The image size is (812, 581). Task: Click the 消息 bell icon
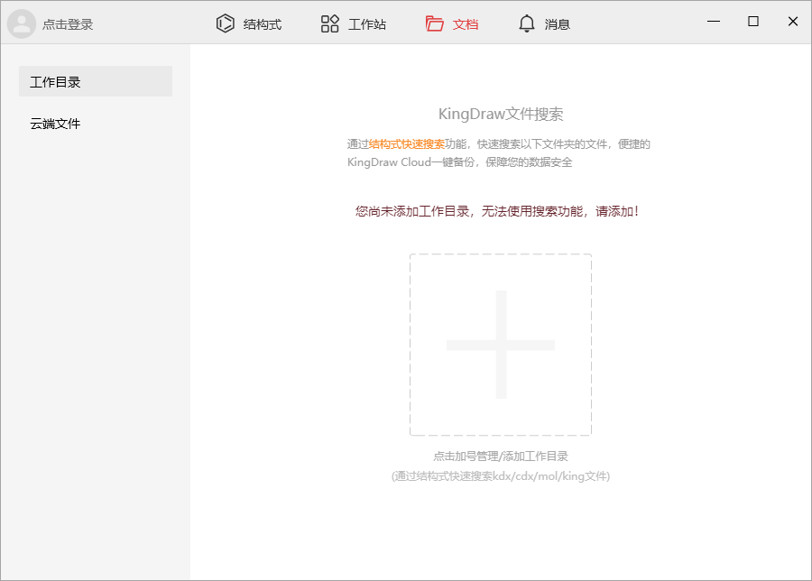pyautogui.click(x=527, y=23)
